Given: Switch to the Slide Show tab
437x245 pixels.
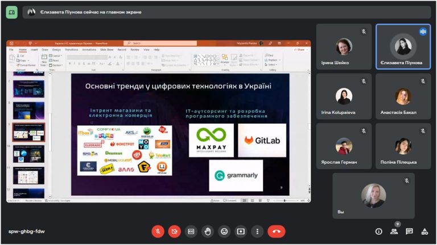Looking at the screenshot, I should click(107, 49).
